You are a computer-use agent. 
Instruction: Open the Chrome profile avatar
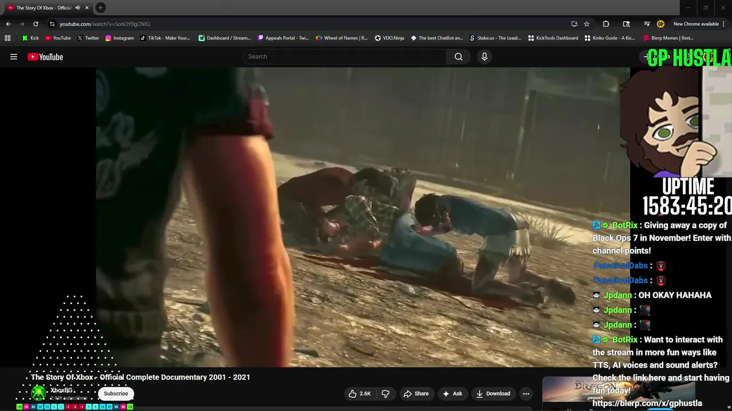coord(661,24)
